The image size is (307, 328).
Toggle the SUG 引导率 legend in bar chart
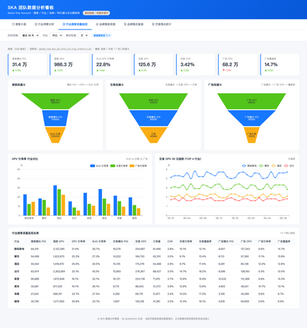99,166
